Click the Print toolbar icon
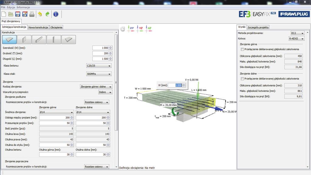This screenshot has width=311, height=175. [x=32, y=14]
